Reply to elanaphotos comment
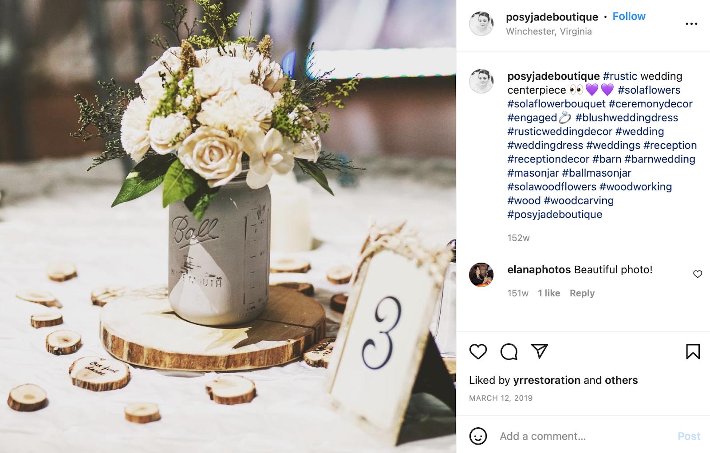Image resolution: width=710 pixels, height=453 pixels. [x=582, y=293]
